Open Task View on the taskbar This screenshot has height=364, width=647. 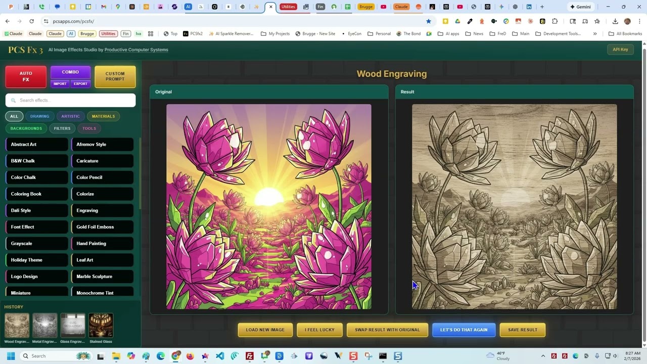100,356
